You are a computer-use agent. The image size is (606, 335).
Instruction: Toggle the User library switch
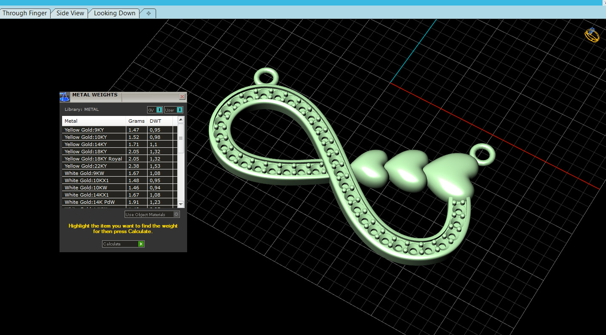pos(174,110)
